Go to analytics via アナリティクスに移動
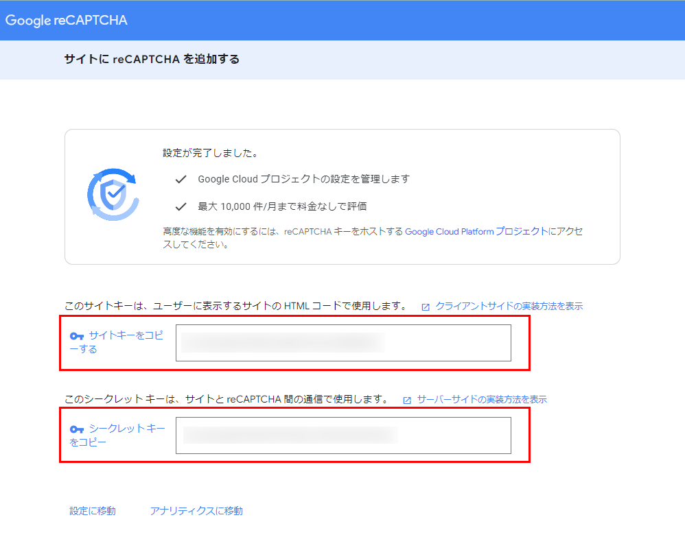The height and width of the screenshot is (537, 685). (196, 511)
